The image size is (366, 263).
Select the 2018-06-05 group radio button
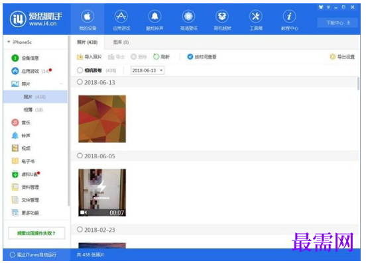(80, 156)
